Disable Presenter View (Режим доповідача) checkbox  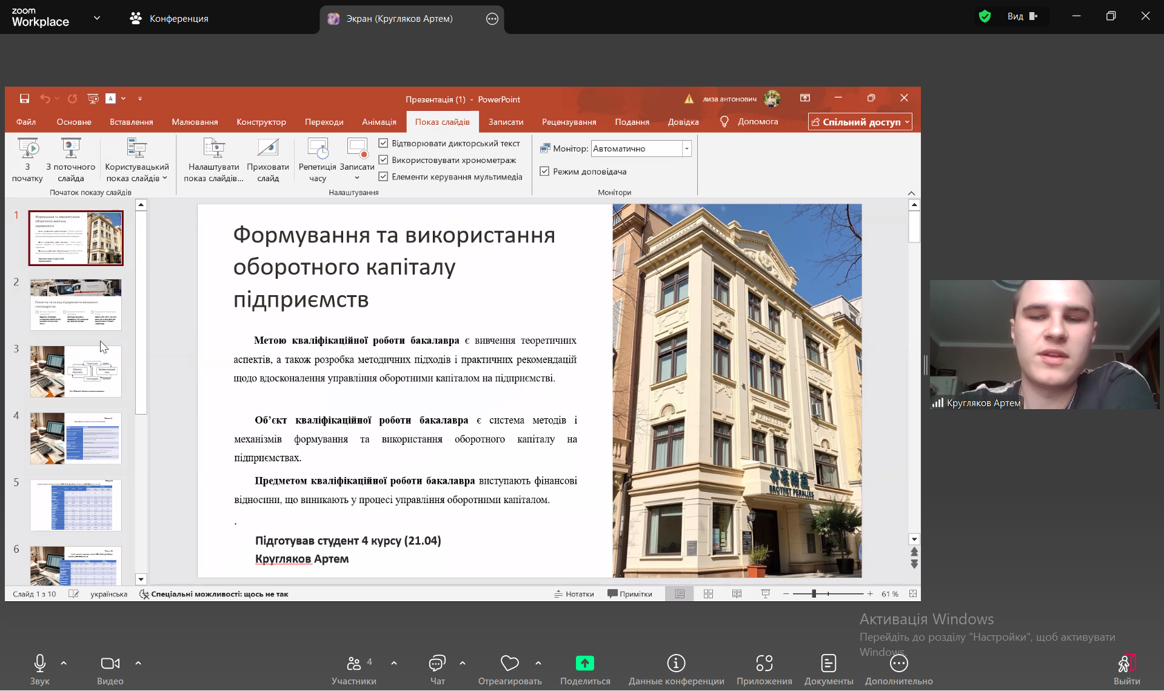tap(544, 172)
